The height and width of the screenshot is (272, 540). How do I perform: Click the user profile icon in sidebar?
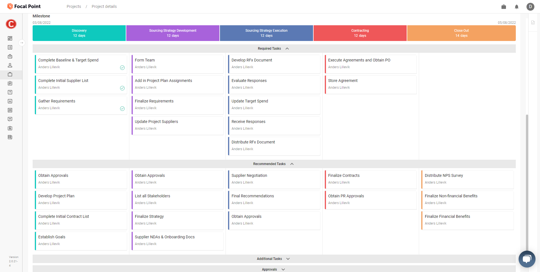(10, 65)
